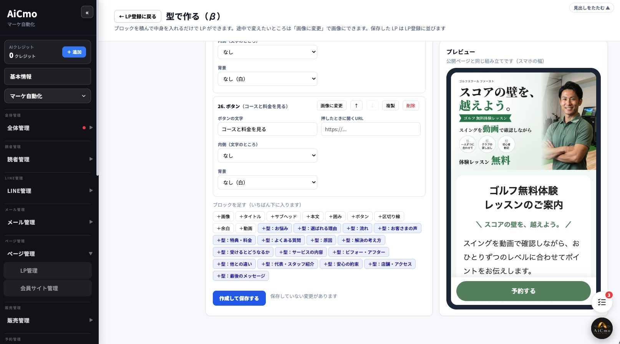Click 作成して保存する button
The width and height of the screenshot is (620, 344).
[x=239, y=298]
